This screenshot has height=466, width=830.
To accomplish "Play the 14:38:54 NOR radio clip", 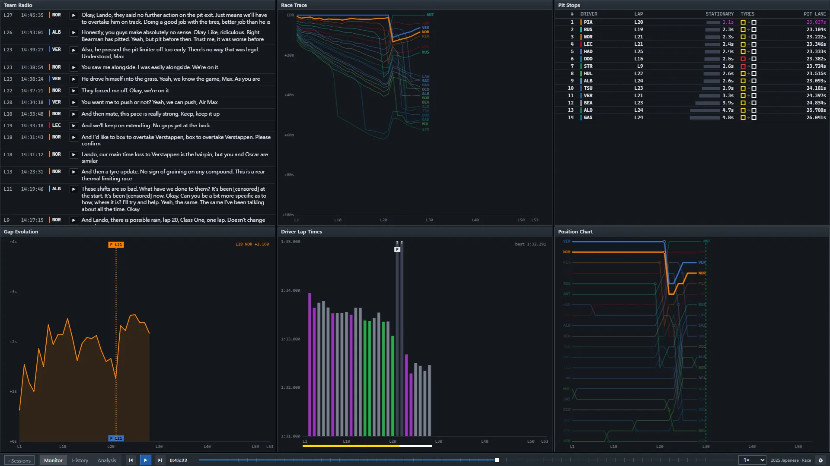I will pyautogui.click(x=73, y=68).
